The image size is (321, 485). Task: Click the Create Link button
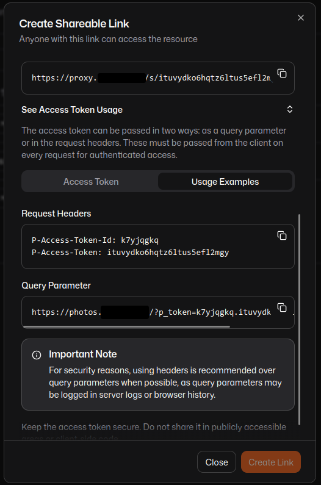pos(271,462)
